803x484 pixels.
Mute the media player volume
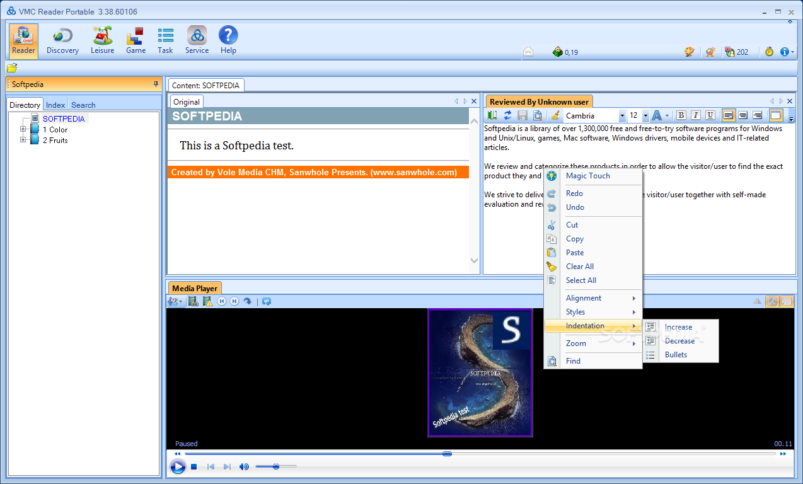point(244,467)
